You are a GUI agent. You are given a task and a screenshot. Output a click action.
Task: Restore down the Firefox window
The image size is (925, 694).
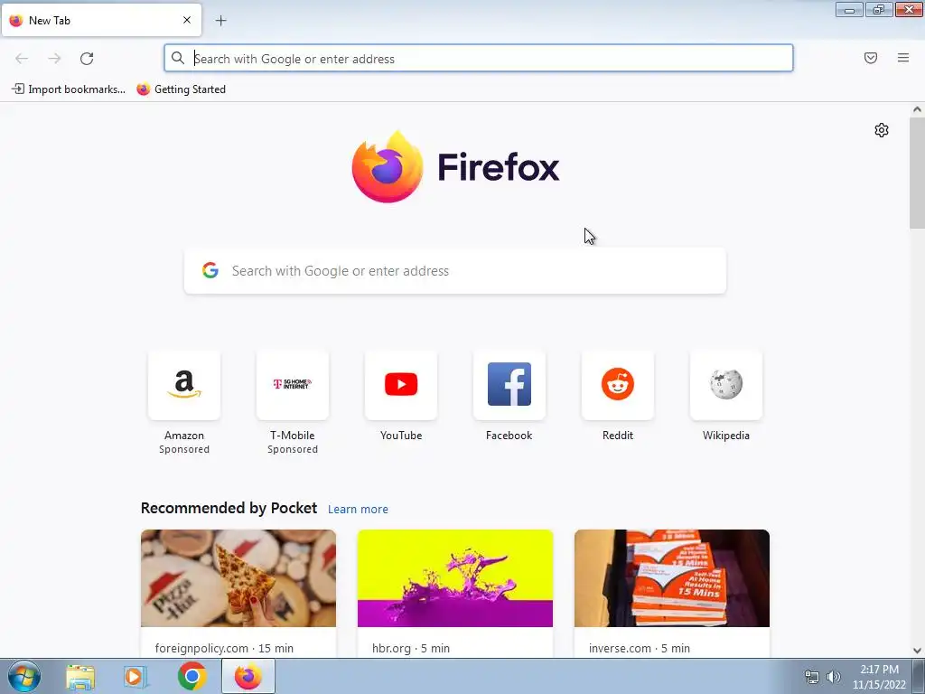tap(879, 9)
